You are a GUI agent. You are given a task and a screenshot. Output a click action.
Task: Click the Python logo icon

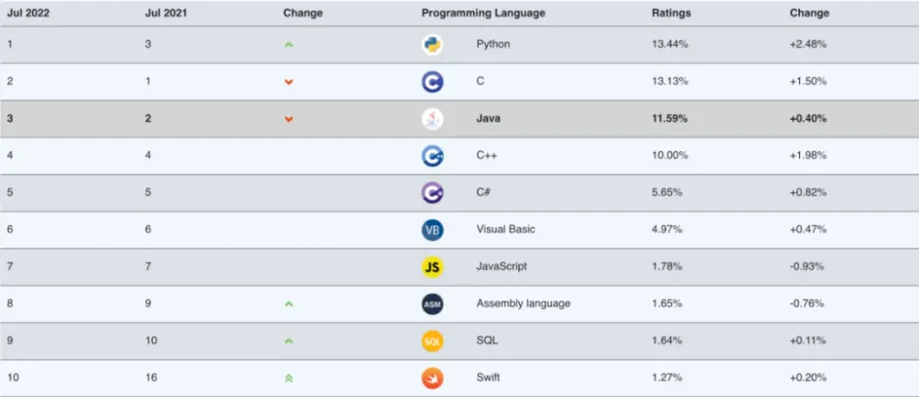[432, 45]
